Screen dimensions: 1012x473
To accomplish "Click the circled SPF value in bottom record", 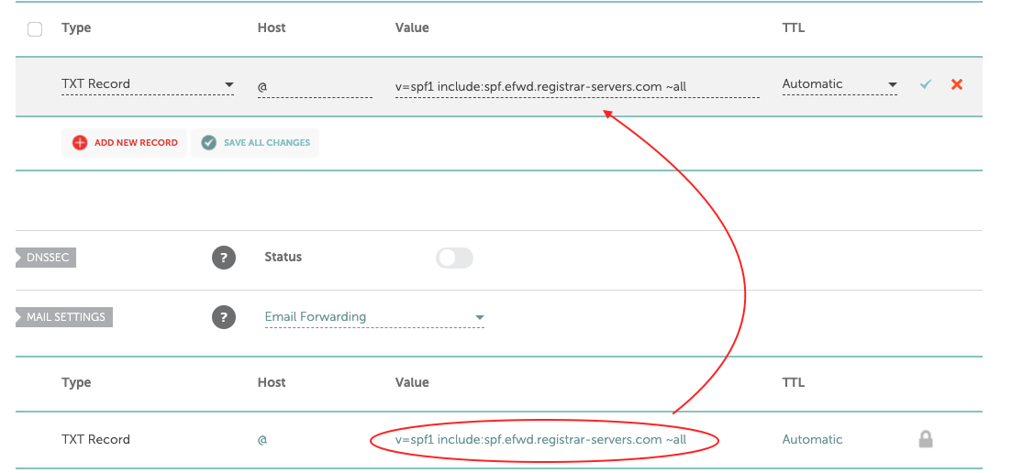I will click(x=540, y=439).
